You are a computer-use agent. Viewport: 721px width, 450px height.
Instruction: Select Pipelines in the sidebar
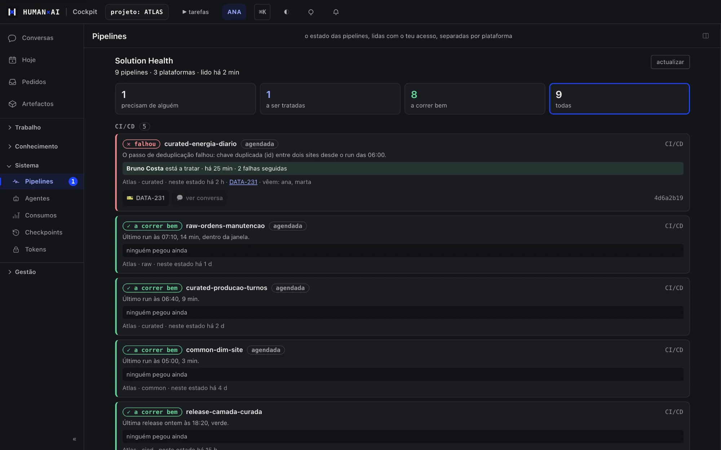(42, 181)
